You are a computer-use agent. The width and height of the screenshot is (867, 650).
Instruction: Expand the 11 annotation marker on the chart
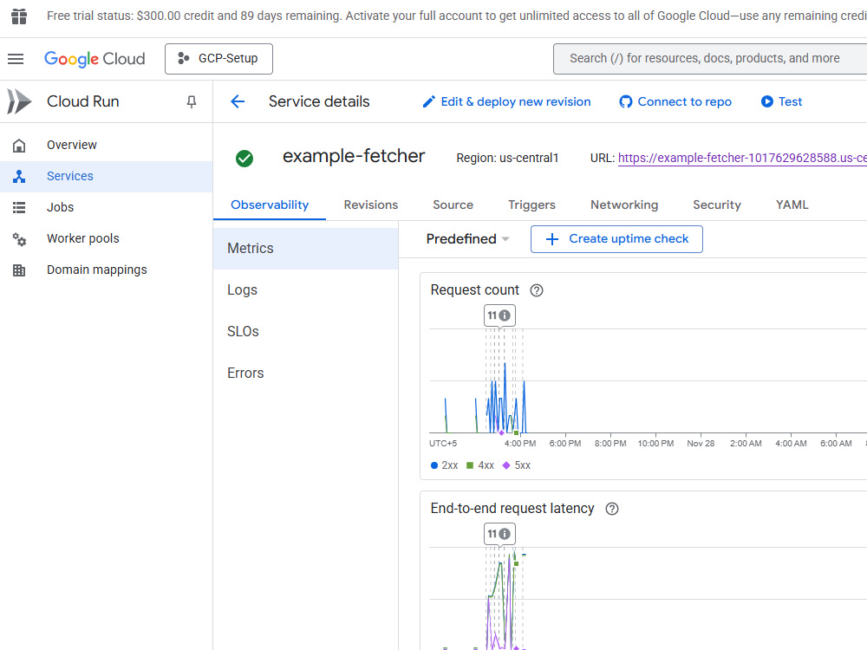pos(499,315)
